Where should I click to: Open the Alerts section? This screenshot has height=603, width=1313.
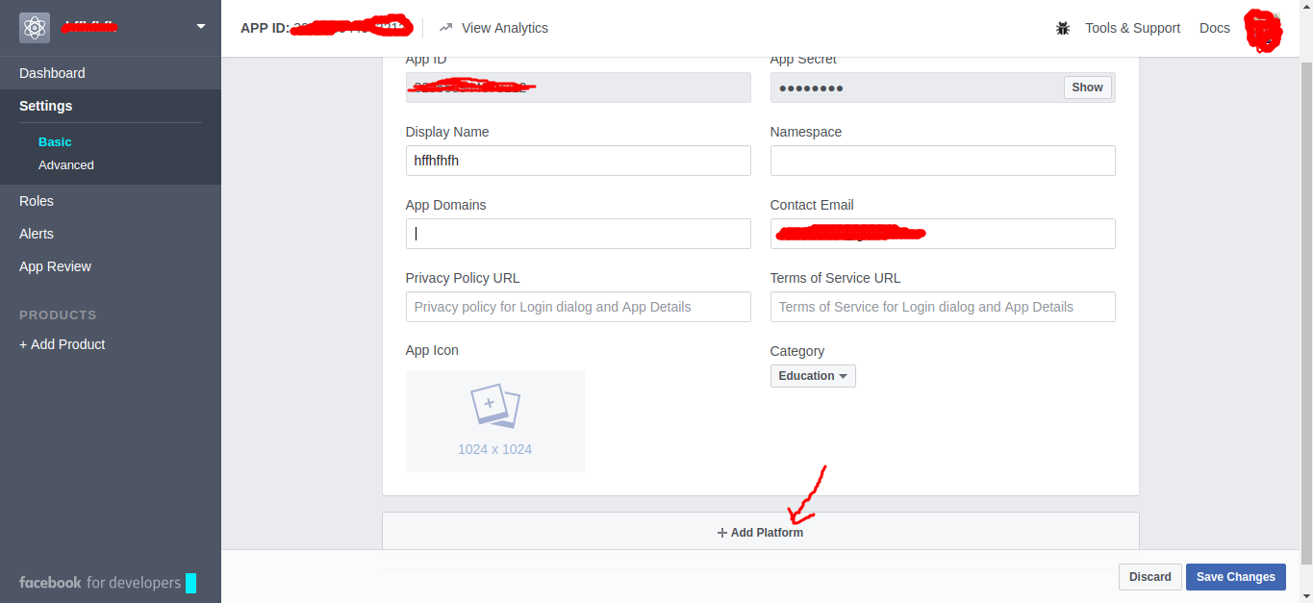pyautogui.click(x=37, y=234)
